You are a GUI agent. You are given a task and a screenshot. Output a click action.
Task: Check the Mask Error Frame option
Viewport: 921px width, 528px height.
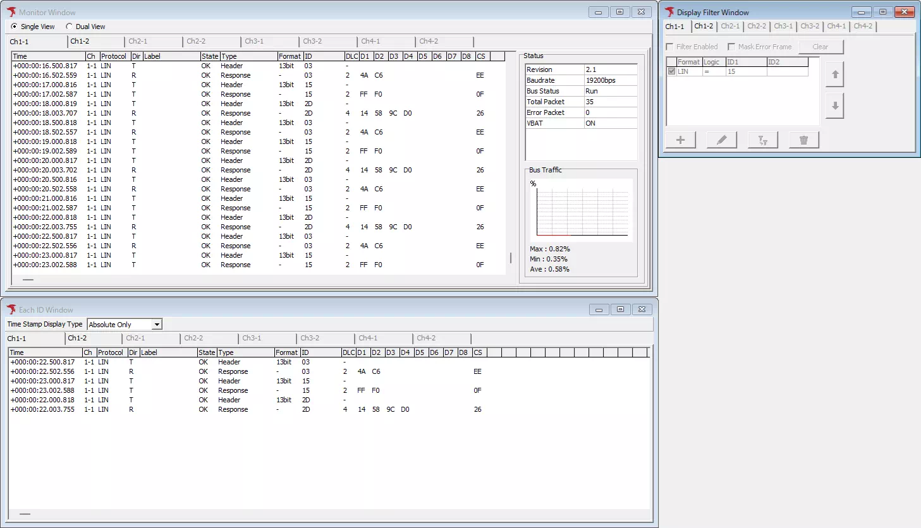coord(731,47)
